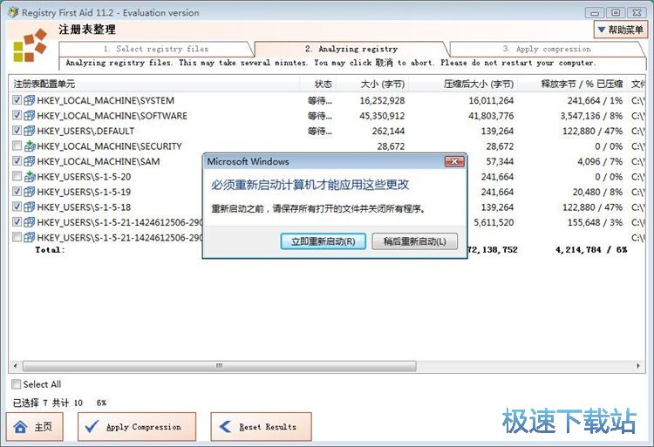Toggle checkbox for HKEY_USERS\.DEFAULT
Image resolution: width=654 pixels, height=447 pixels.
[x=17, y=131]
